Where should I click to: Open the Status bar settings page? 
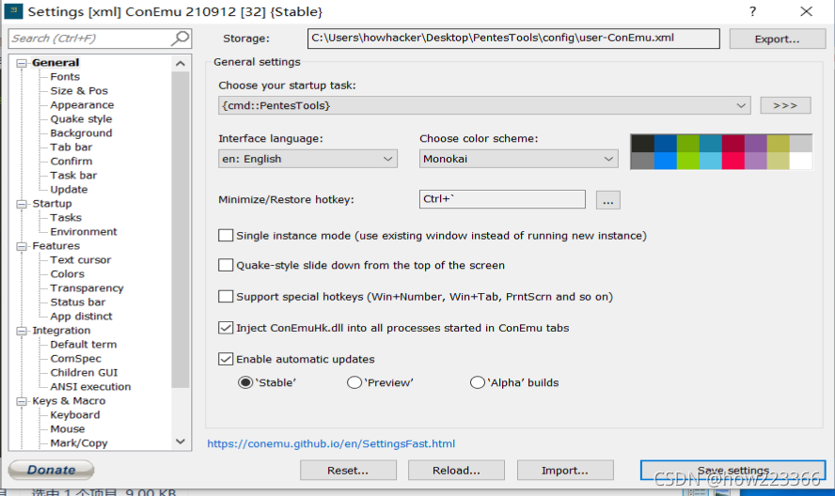[x=78, y=302]
